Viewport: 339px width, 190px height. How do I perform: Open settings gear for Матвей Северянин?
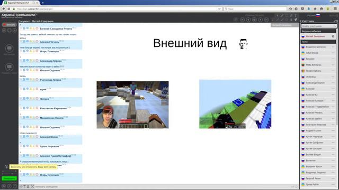(333, 36)
